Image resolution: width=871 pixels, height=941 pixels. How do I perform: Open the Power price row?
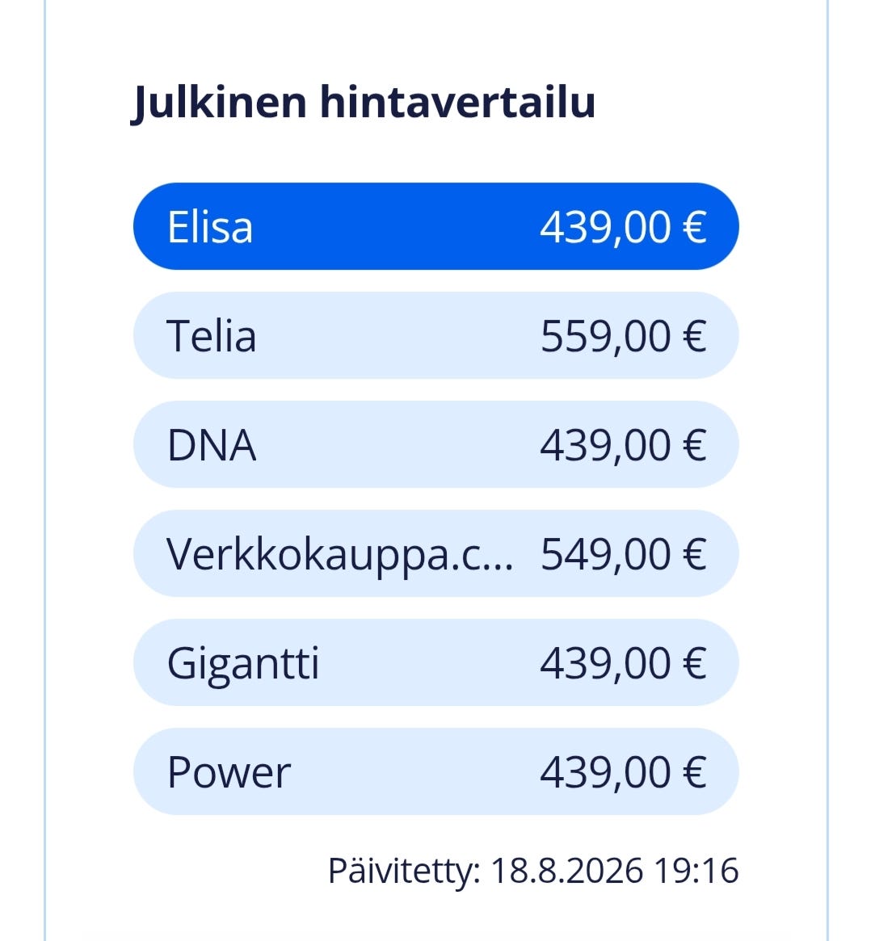tap(435, 771)
